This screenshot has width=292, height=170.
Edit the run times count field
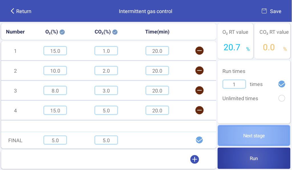click(x=234, y=84)
